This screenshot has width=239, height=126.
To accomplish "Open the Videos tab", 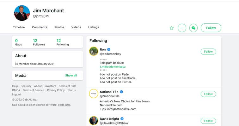I will click(x=76, y=27).
